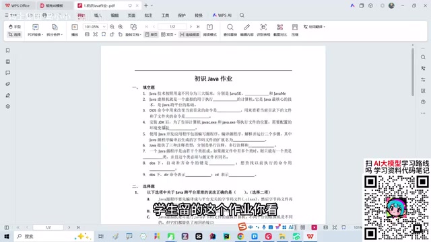This screenshot has height=242, width=431.
Task: Click the fit page icon under the zoom box
Action: pos(95,34)
